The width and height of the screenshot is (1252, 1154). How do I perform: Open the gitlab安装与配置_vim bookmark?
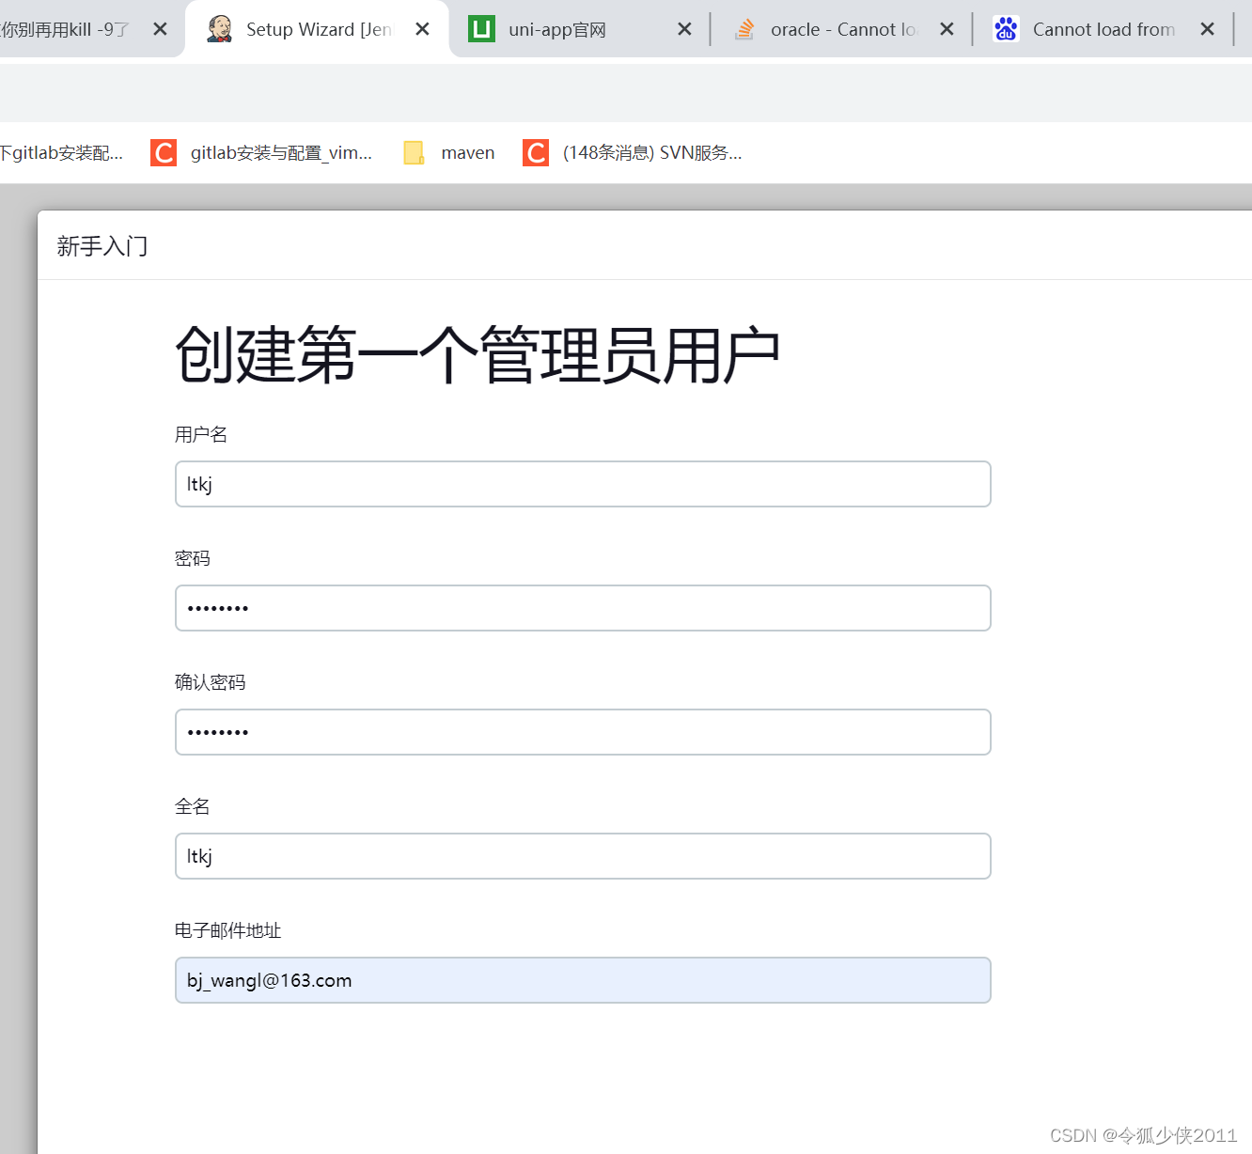pyautogui.click(x=261, y=152)
